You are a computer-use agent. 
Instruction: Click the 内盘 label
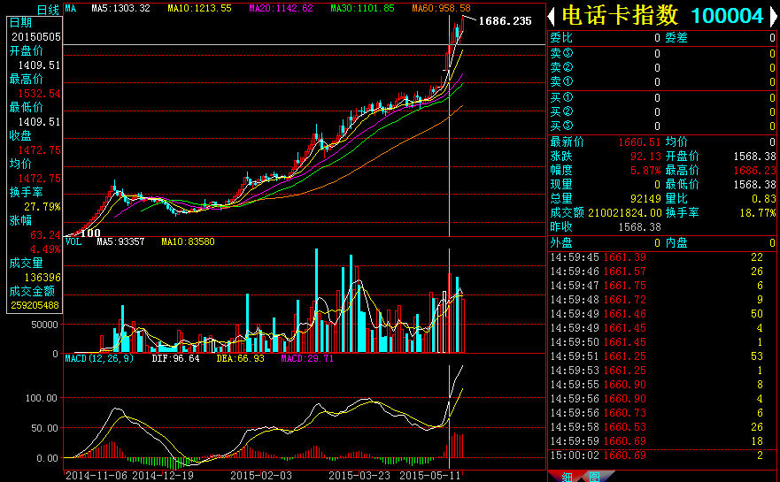pos(676,243)
